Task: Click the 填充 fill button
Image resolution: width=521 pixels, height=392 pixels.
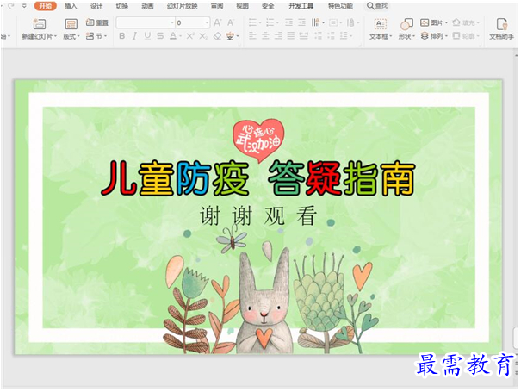Action: tap(466, 22)
